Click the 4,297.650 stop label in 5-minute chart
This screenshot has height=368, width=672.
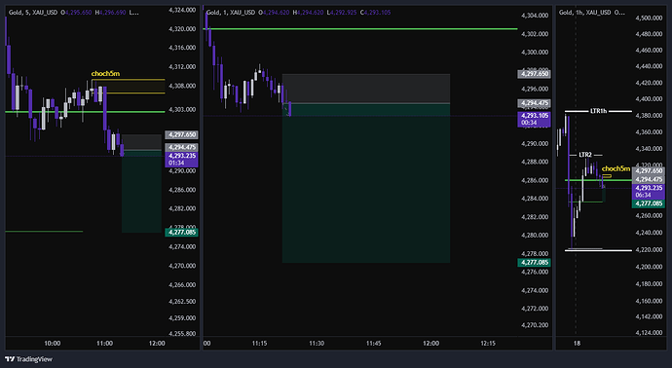coord(182,134)
